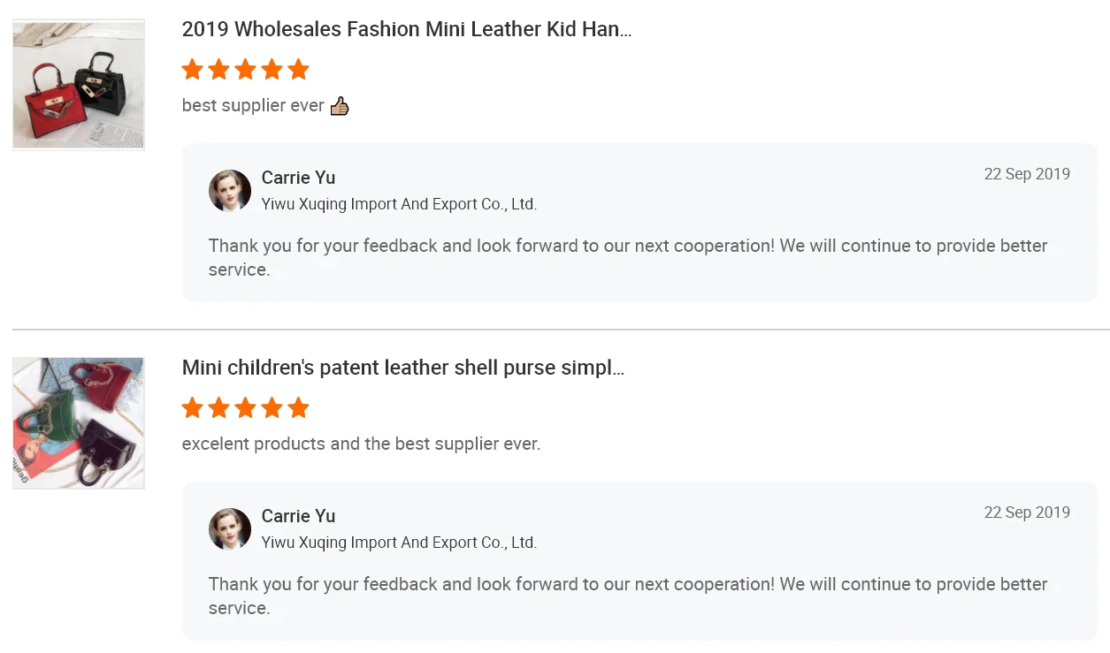Click the '22 Sep 2019' date on the second reply
Viewport: 1110px width, 653px height.
[x=1027, y=513]
